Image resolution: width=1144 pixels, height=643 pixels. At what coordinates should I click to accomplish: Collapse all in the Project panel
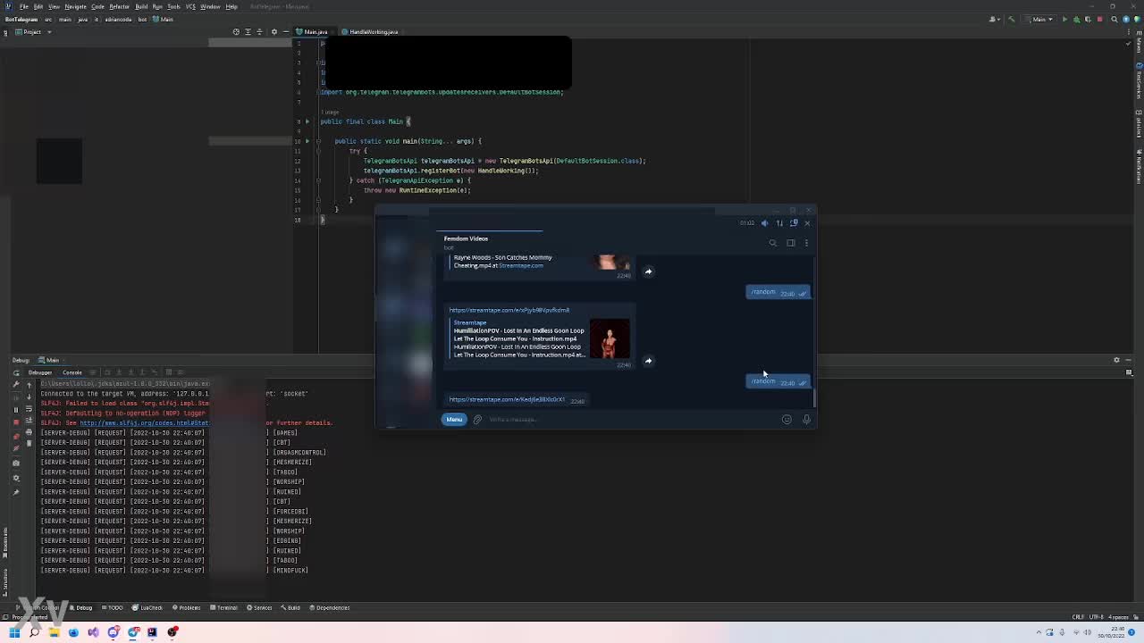(x=260, y=32)
